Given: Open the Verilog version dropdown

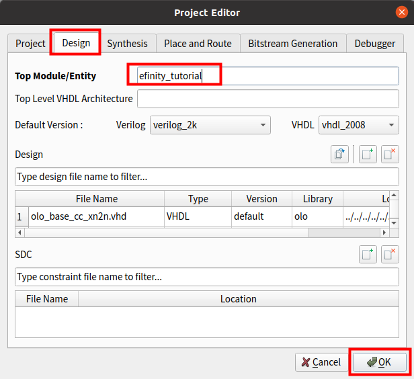Looking at the screenshot, I should 210,125.
